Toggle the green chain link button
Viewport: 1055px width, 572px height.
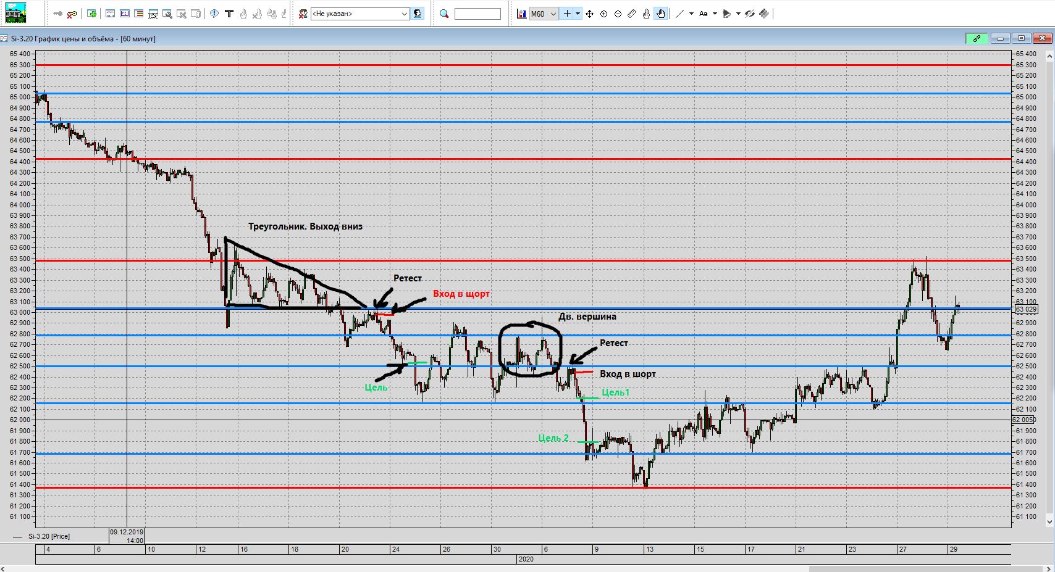point(977,38)
